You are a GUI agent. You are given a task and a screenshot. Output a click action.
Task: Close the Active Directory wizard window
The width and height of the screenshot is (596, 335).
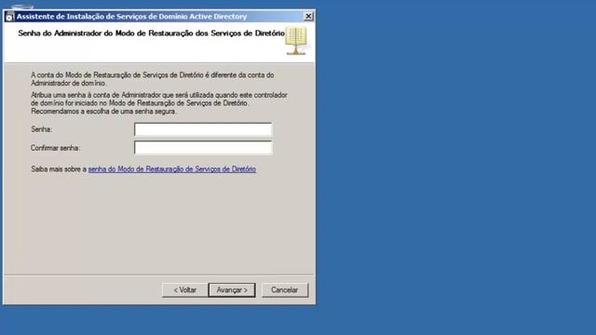[308, 17]
